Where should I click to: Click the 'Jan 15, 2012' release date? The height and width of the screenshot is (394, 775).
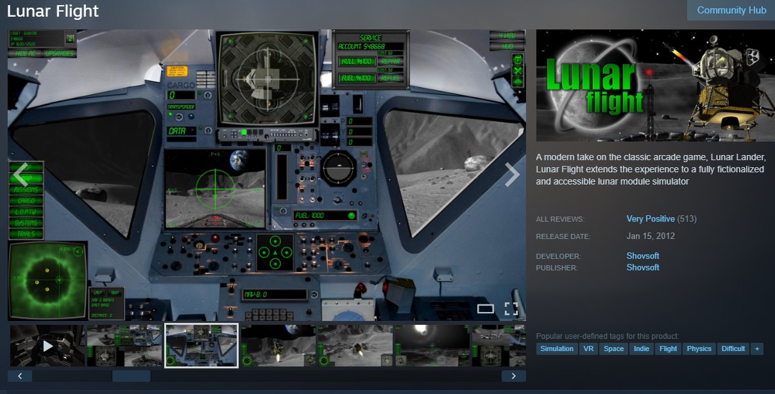(651, 236)
